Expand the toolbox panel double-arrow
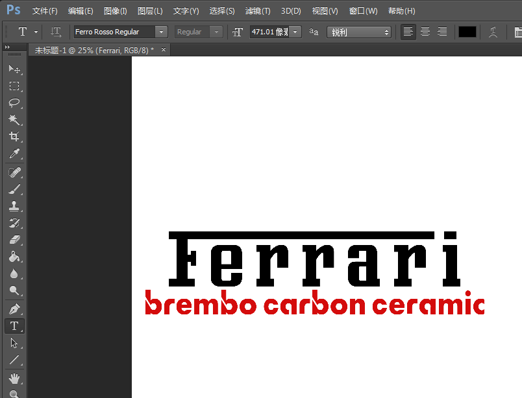Viewport: 522px width, 398px height. (x=7, y=47)
